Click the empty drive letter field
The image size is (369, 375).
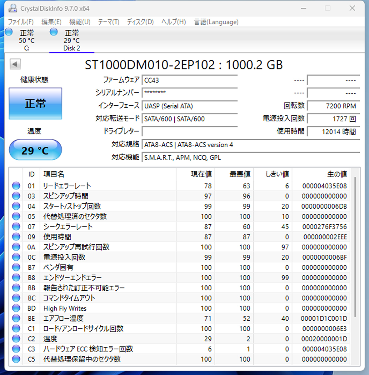tap(190, 131)
